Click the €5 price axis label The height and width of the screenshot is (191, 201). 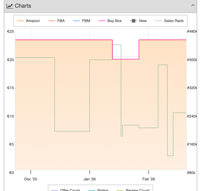click(11, 144)
